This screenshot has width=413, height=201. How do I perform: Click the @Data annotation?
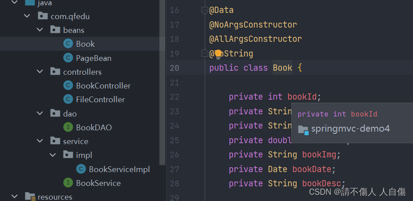[221, 10]
